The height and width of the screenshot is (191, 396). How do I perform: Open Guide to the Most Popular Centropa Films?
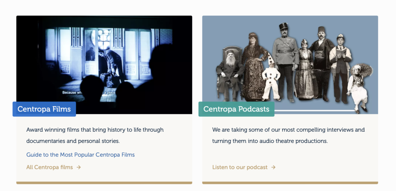80,154
